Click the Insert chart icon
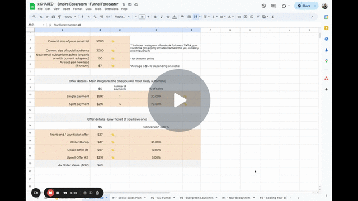Screen dimensions: 358x201 pyautogui.click(x=252, y=17)
